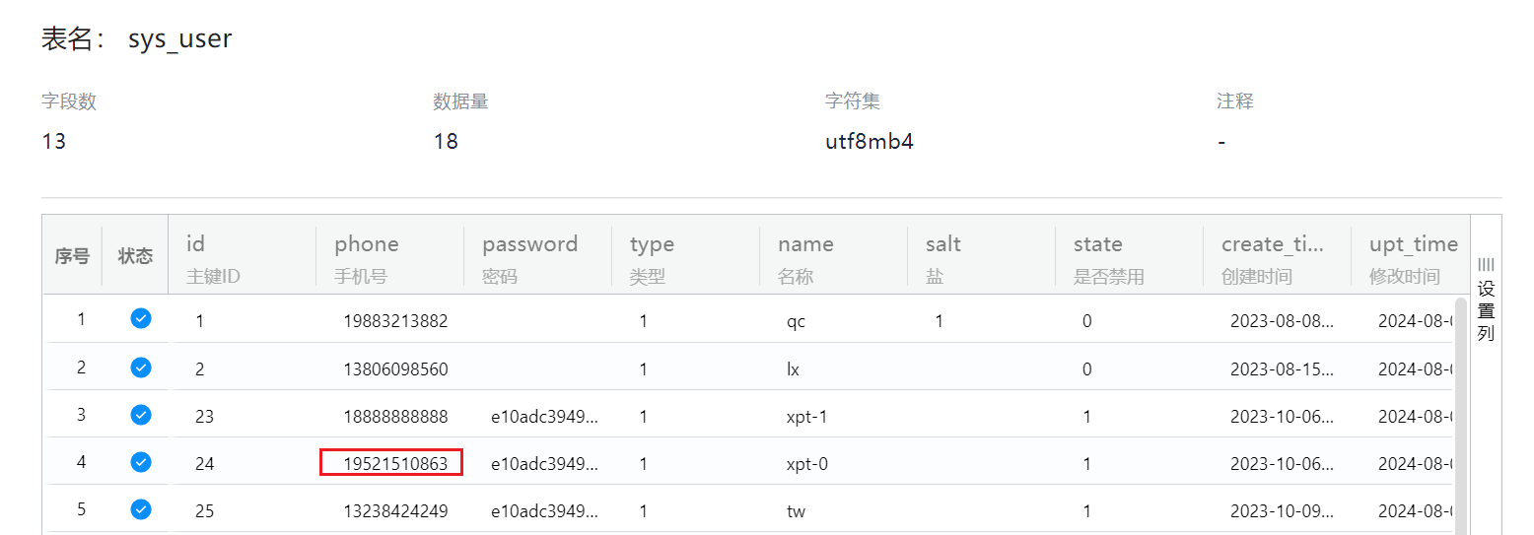Click the phone column header

coord(367,244)
